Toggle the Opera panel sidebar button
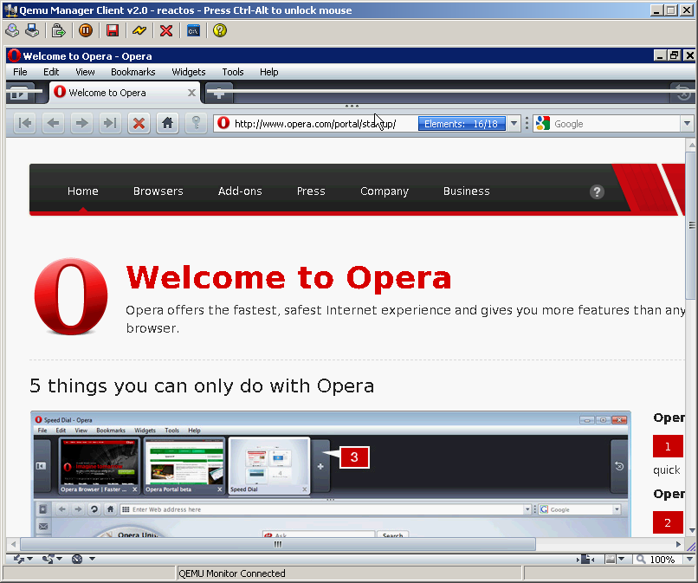The height and width of the screenshot is (583, 698). (x=17, y=93)
